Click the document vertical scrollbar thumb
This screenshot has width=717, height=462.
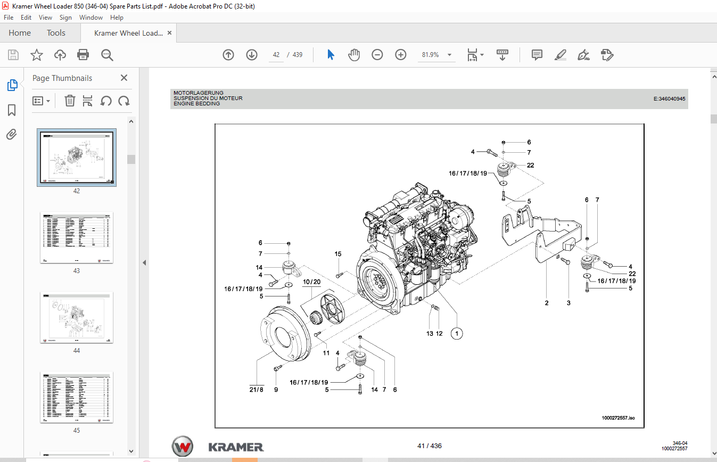pyautogui.click(x=713, y=119)
